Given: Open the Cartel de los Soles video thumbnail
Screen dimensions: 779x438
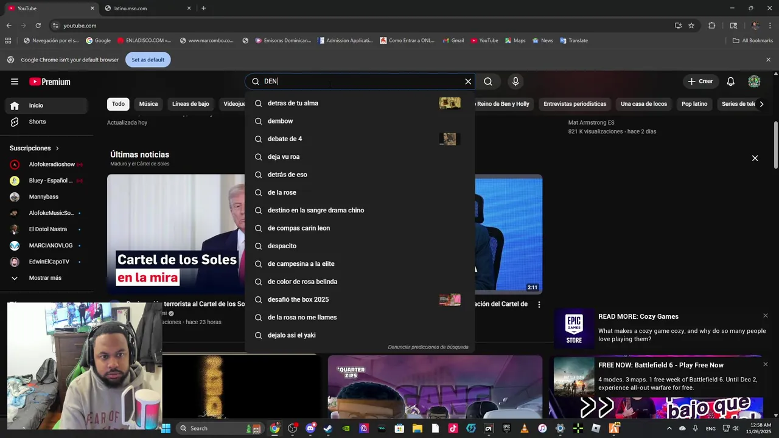Looking at the screenshot, I should pyautogui.click(x=176, y=234).
